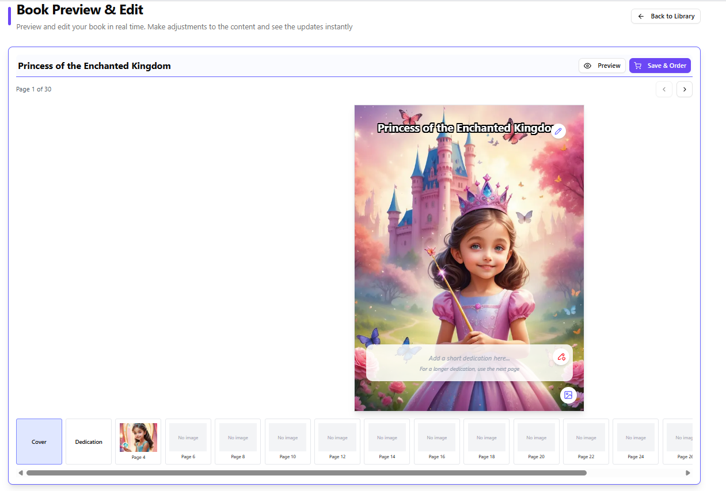Open the Dedication tab
The image size is (726, 491).
pos(88,442)
